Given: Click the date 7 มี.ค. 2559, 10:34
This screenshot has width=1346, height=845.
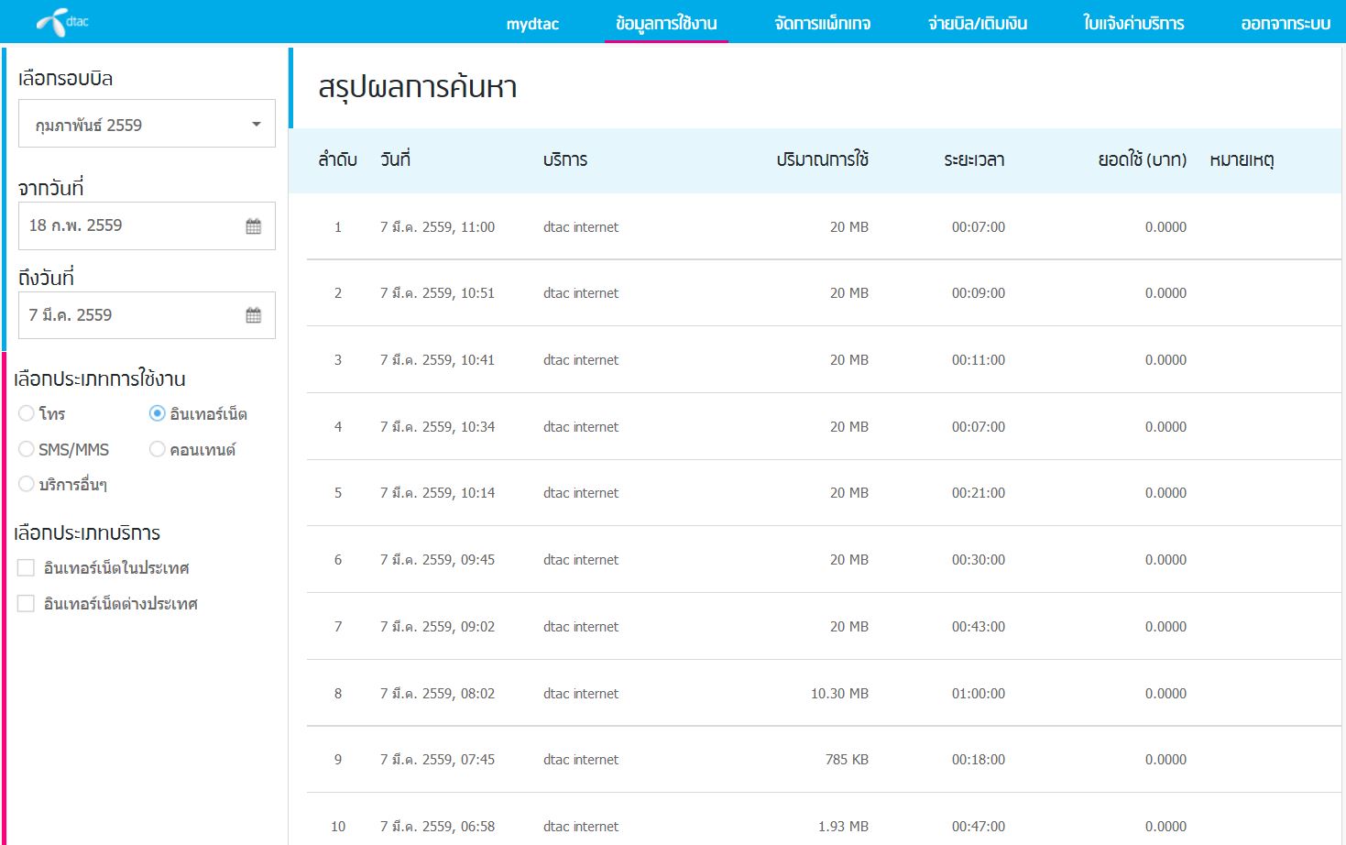Looking at the screenshot, I should (x=437, y=427).
